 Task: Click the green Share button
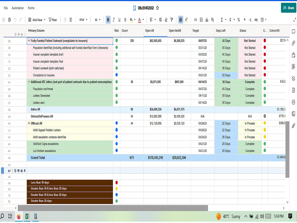pyautogui.click(x=288, y=8)
